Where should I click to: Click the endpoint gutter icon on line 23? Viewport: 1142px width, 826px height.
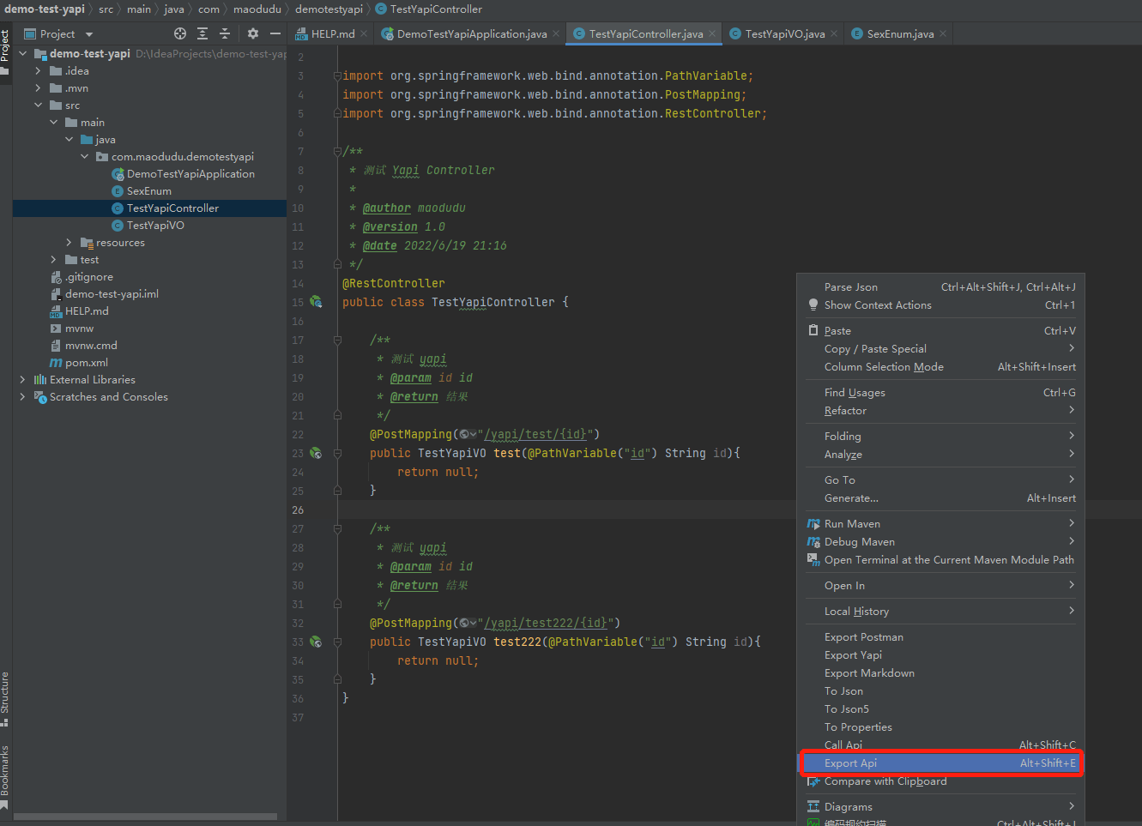coord(316,453)
